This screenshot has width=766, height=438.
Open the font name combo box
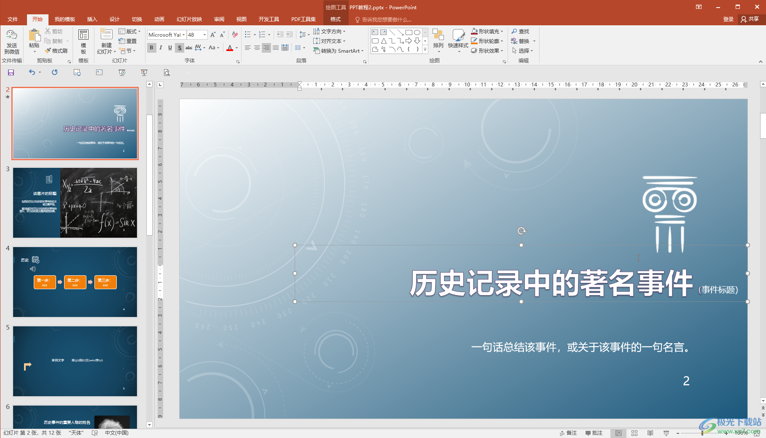pos(167,35)
